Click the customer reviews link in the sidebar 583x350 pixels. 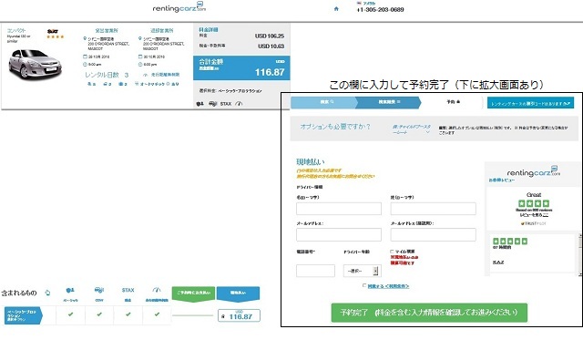click(x=502, y=180)
